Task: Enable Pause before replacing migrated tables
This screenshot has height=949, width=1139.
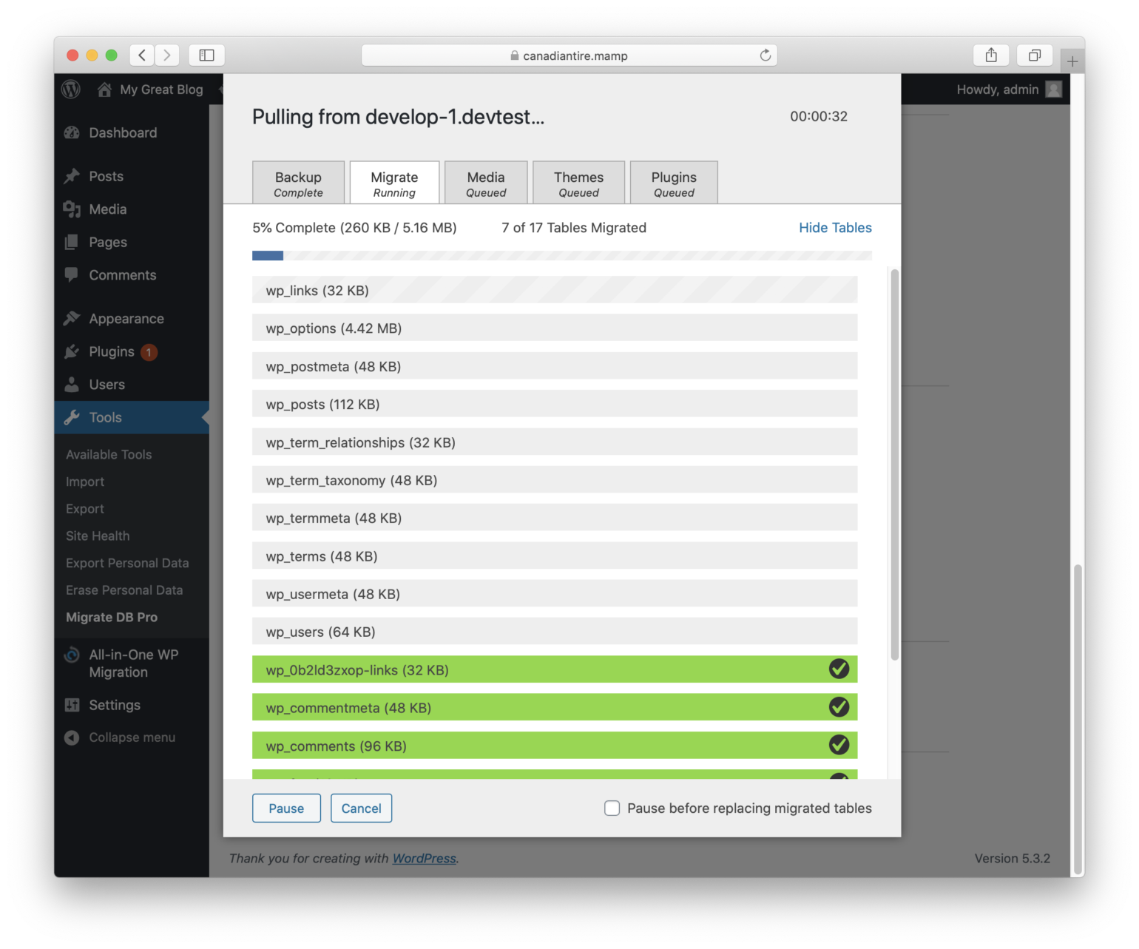Action: tap(612, 808)
